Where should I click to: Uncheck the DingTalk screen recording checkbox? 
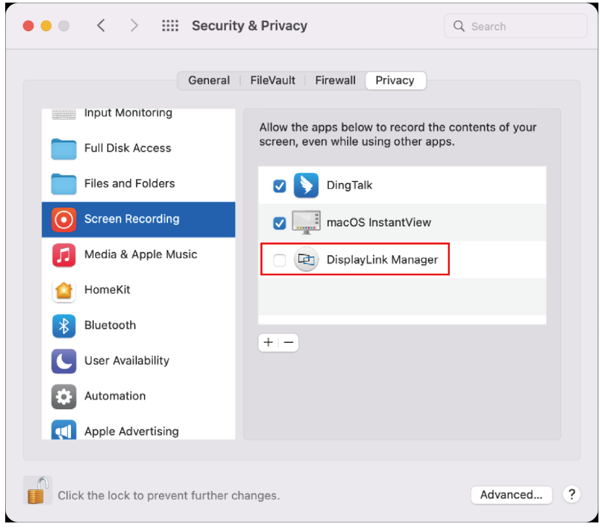(279, 186)
